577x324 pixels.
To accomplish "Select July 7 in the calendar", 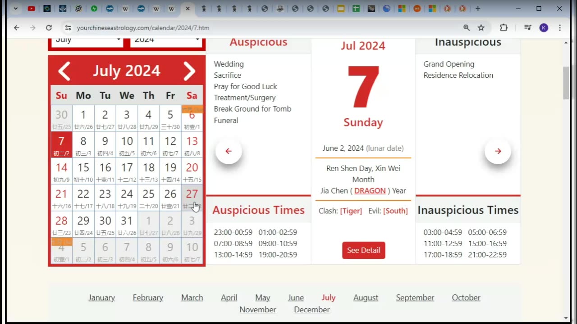I will point(61,144).
